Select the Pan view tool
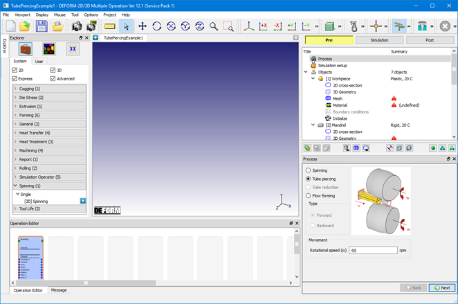Image resolution: width=458 pixels, height=304 pixels. pyautogui.click(x=143, y=26)
